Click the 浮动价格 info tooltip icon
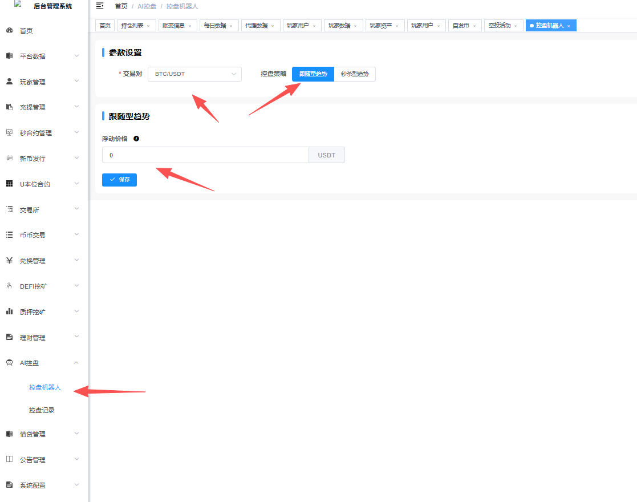Screen dimensions: 637x502 (136, 139)
